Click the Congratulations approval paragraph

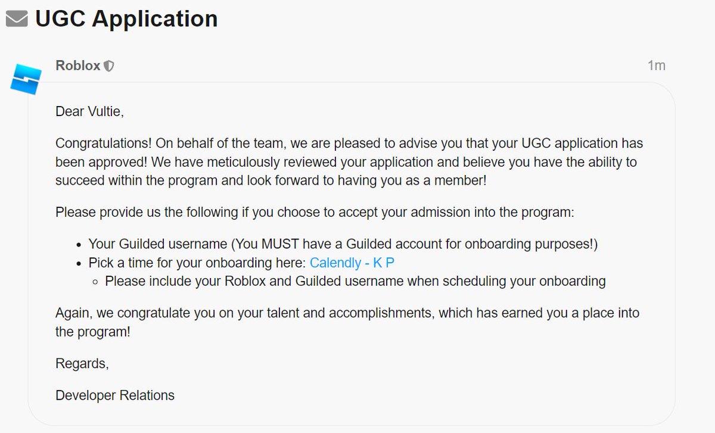tap(349, 162)
